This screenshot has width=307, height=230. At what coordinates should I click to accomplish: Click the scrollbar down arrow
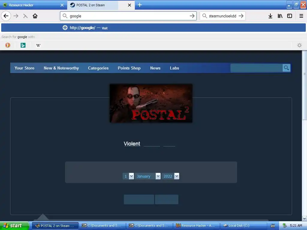click(x=305, y=218)
